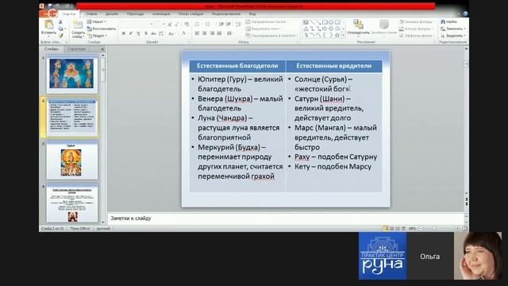Switch to the Анимация ribbon tab
Viewport: 508px width, 286px height.
[161, 14]
